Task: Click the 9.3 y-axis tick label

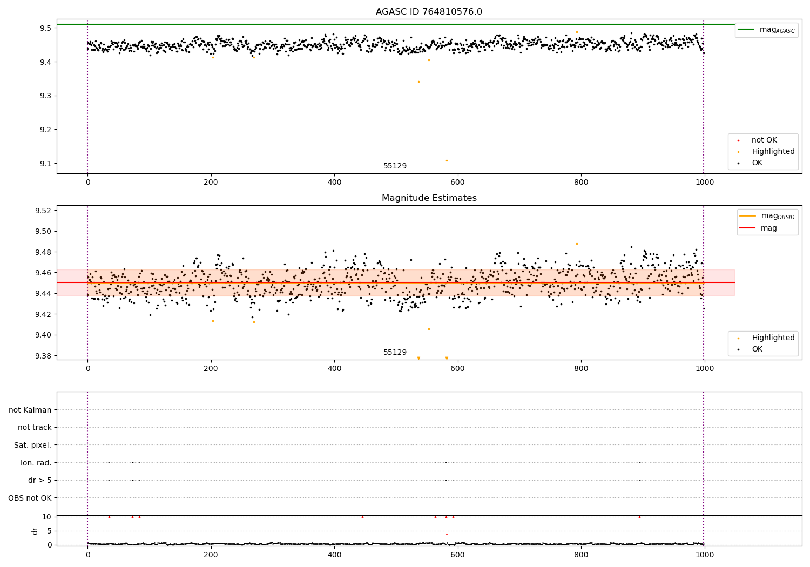Action: pos(45,96)
